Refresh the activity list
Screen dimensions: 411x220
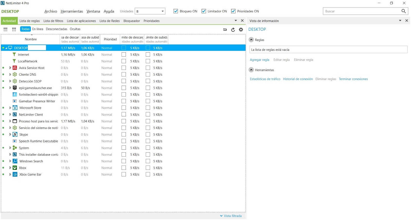pos(233,29)
